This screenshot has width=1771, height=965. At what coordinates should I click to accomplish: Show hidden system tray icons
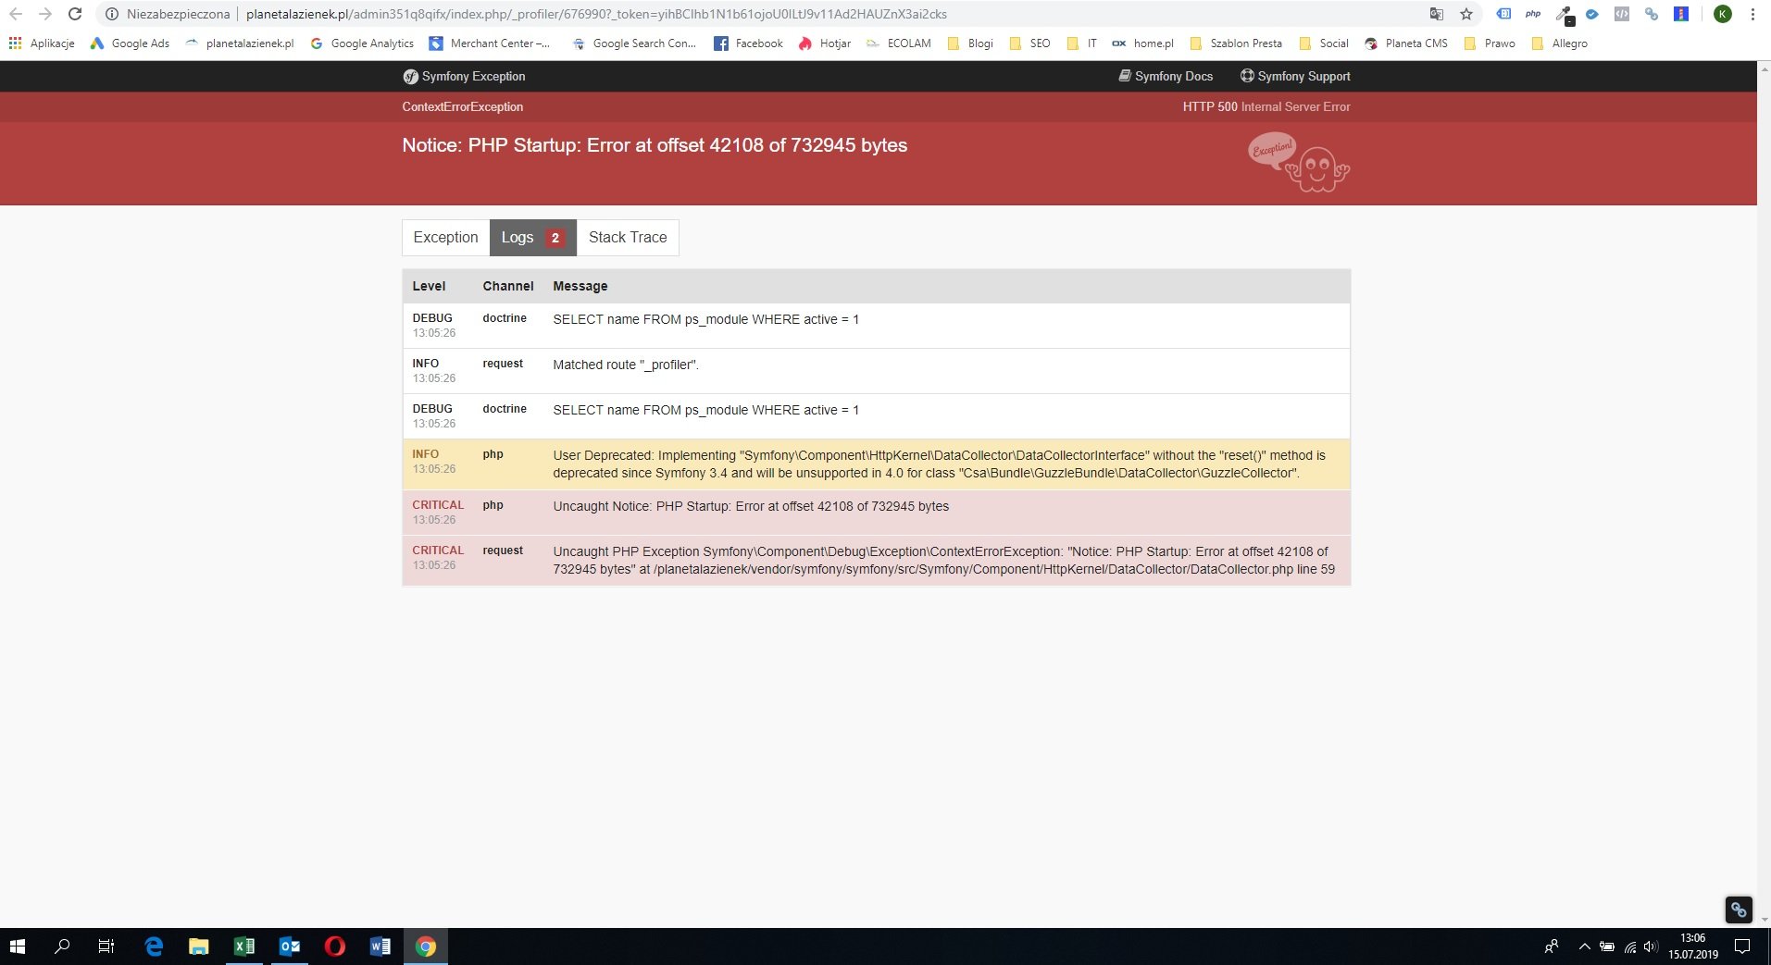[x=1584, y=946]
